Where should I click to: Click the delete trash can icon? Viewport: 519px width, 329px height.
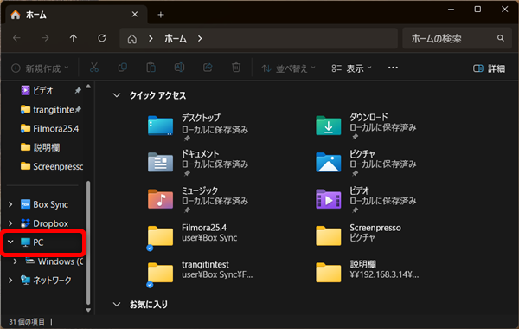(236, 68)
